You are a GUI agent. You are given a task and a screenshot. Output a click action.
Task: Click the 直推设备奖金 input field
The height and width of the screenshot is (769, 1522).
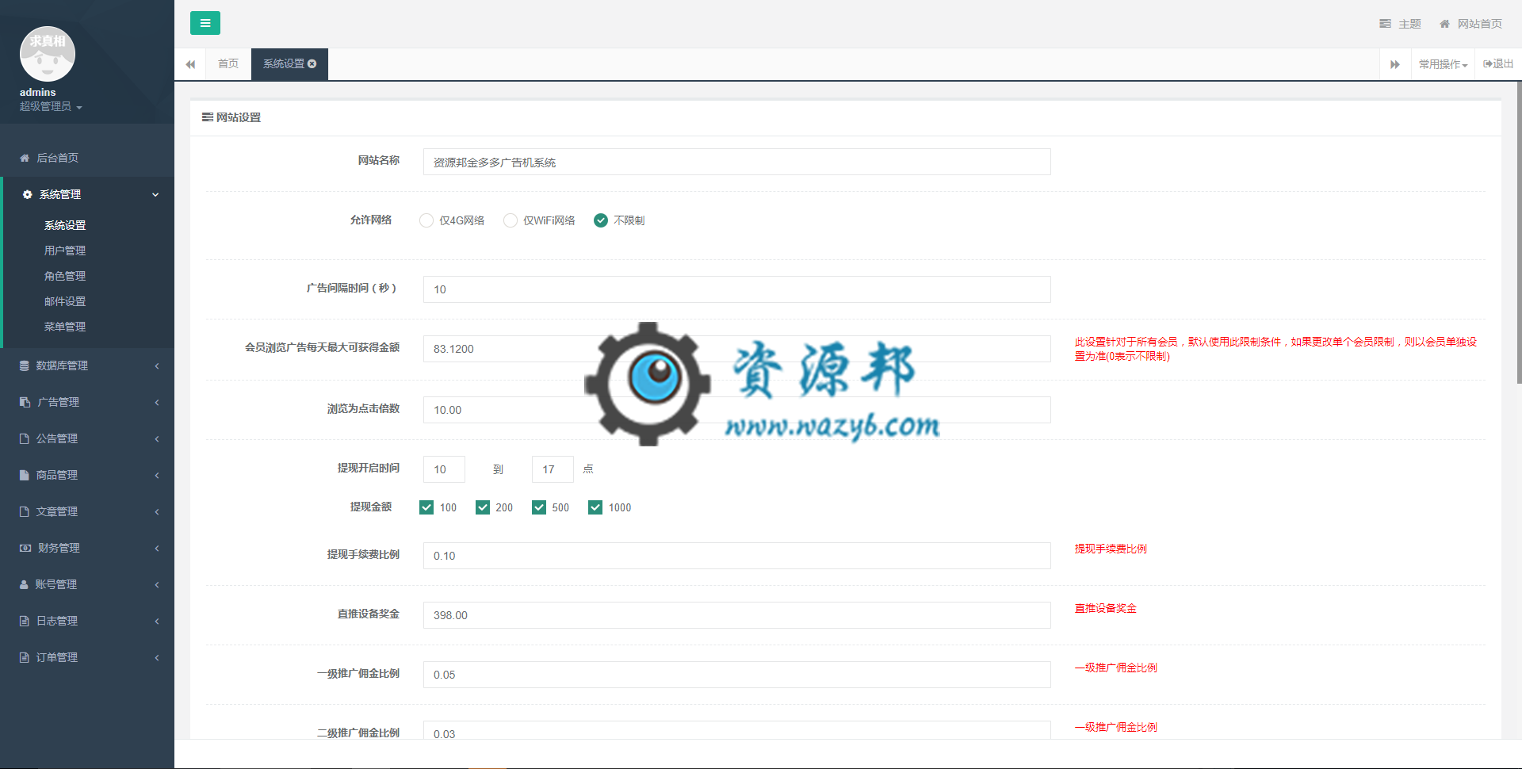point(737,615)
